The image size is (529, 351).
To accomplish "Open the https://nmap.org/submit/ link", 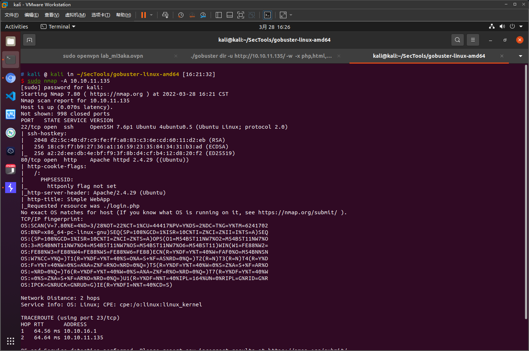I will point(297,212).
